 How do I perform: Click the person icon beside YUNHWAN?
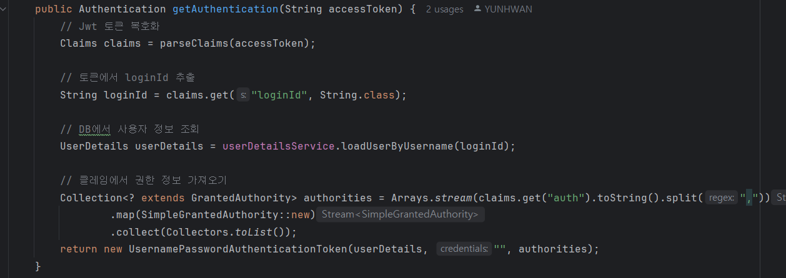point(478,9)
